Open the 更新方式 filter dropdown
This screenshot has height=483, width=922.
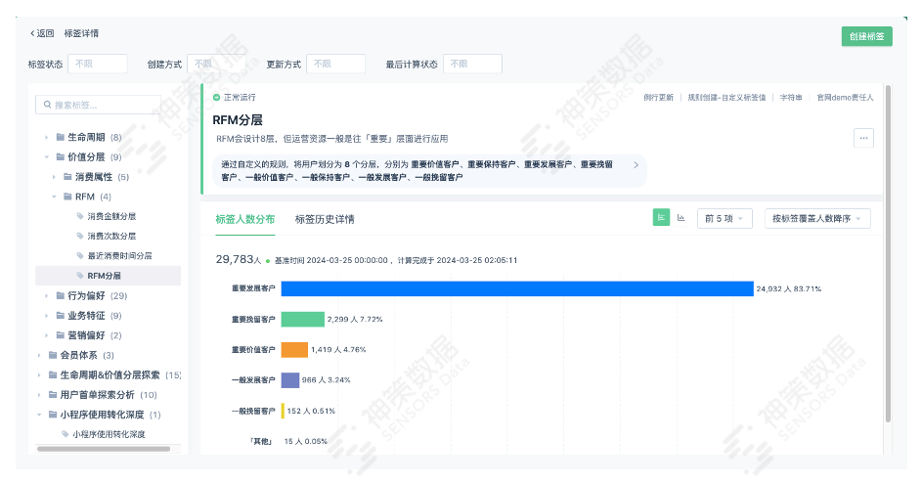tap(335, 64)
